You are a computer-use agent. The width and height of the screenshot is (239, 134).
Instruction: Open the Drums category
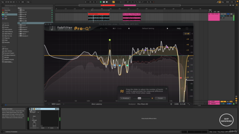click(7, 27)
